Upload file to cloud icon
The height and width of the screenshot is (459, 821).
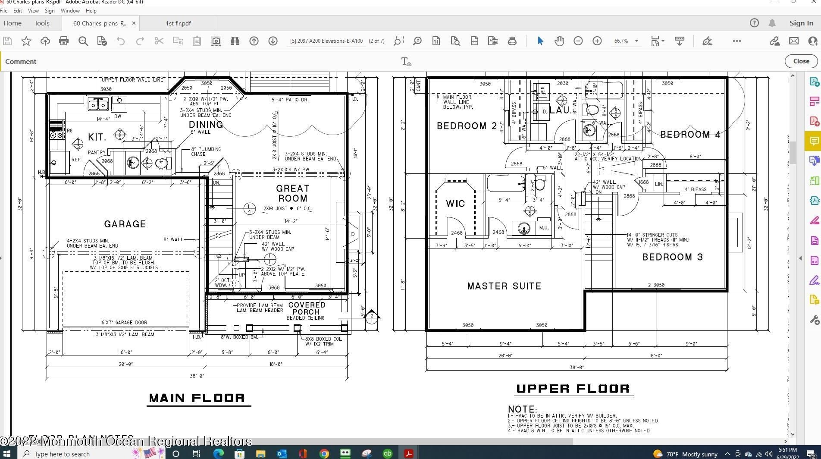45,41
